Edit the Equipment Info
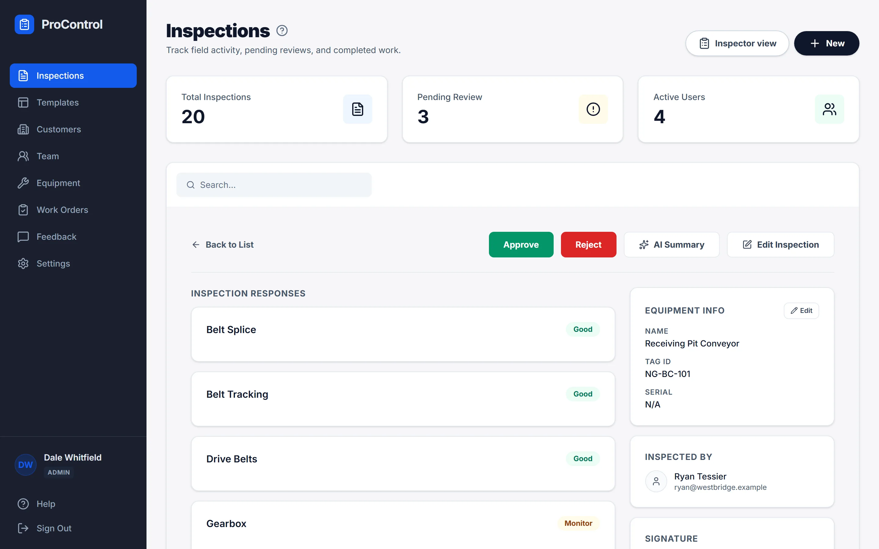The image size is (879, 549). pos(801,311)
